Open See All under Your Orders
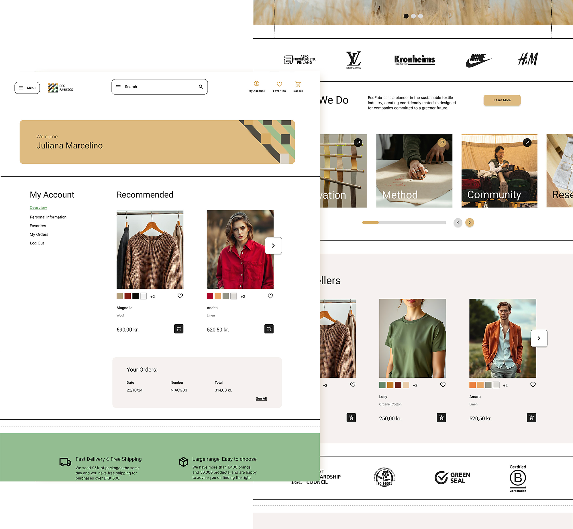 point(261,398)
